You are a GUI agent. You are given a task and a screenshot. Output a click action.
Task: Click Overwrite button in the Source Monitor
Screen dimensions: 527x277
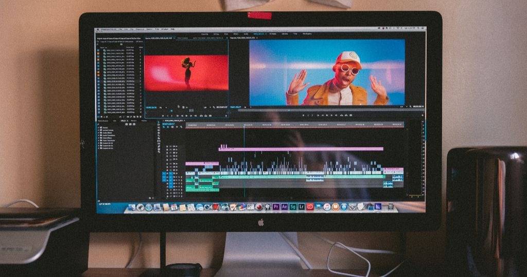tap(206, 116)
